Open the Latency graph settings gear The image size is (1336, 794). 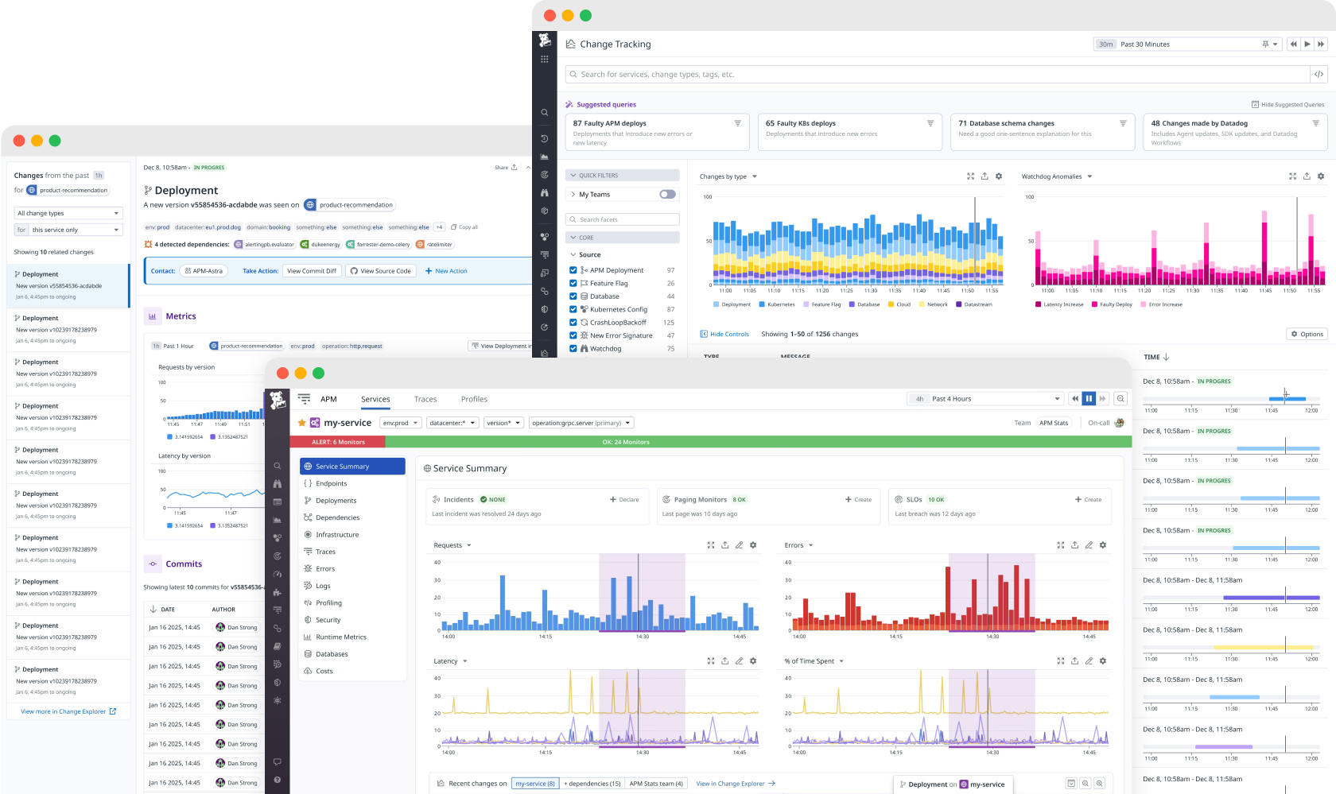(x=753, y=661)
